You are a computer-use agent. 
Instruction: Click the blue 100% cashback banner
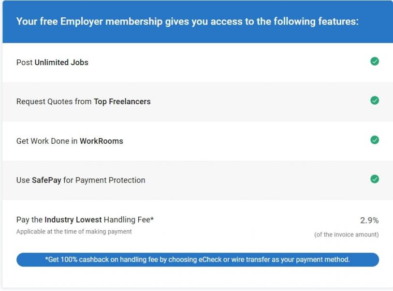click(x=197, y=260)
